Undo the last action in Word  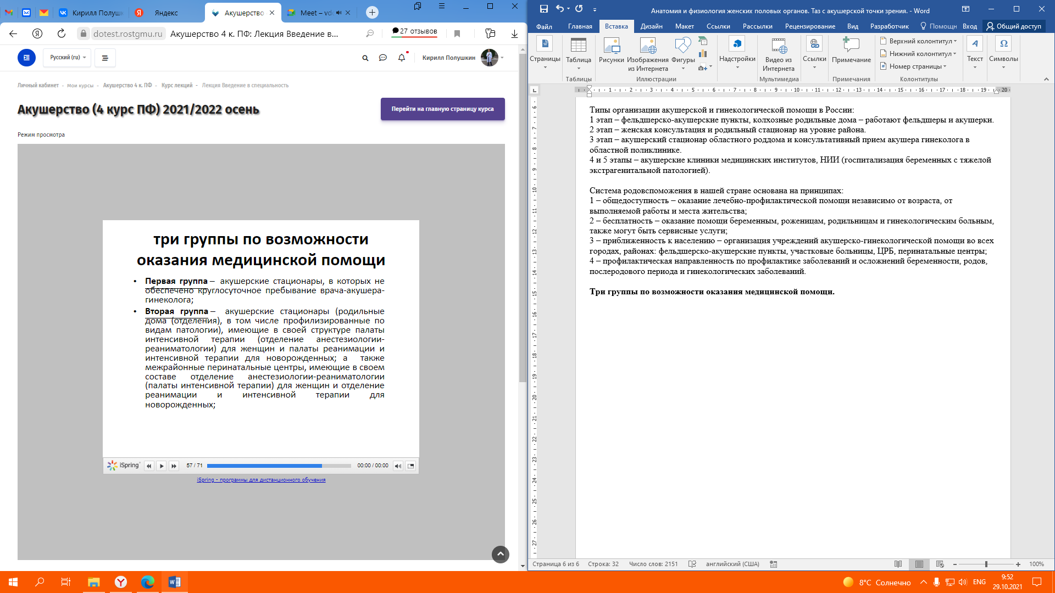559,9
